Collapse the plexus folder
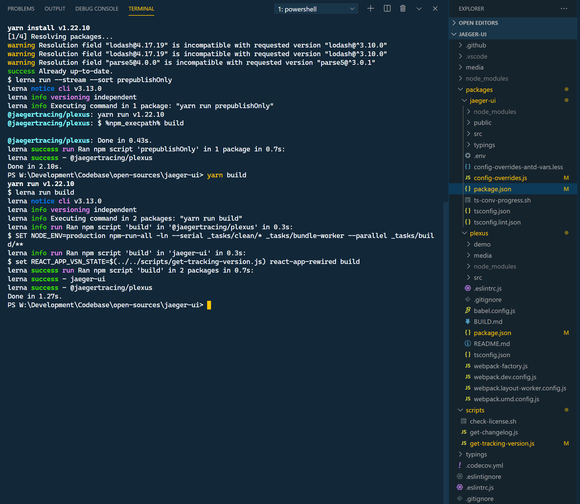580x504 pixels. coord(464,233)
